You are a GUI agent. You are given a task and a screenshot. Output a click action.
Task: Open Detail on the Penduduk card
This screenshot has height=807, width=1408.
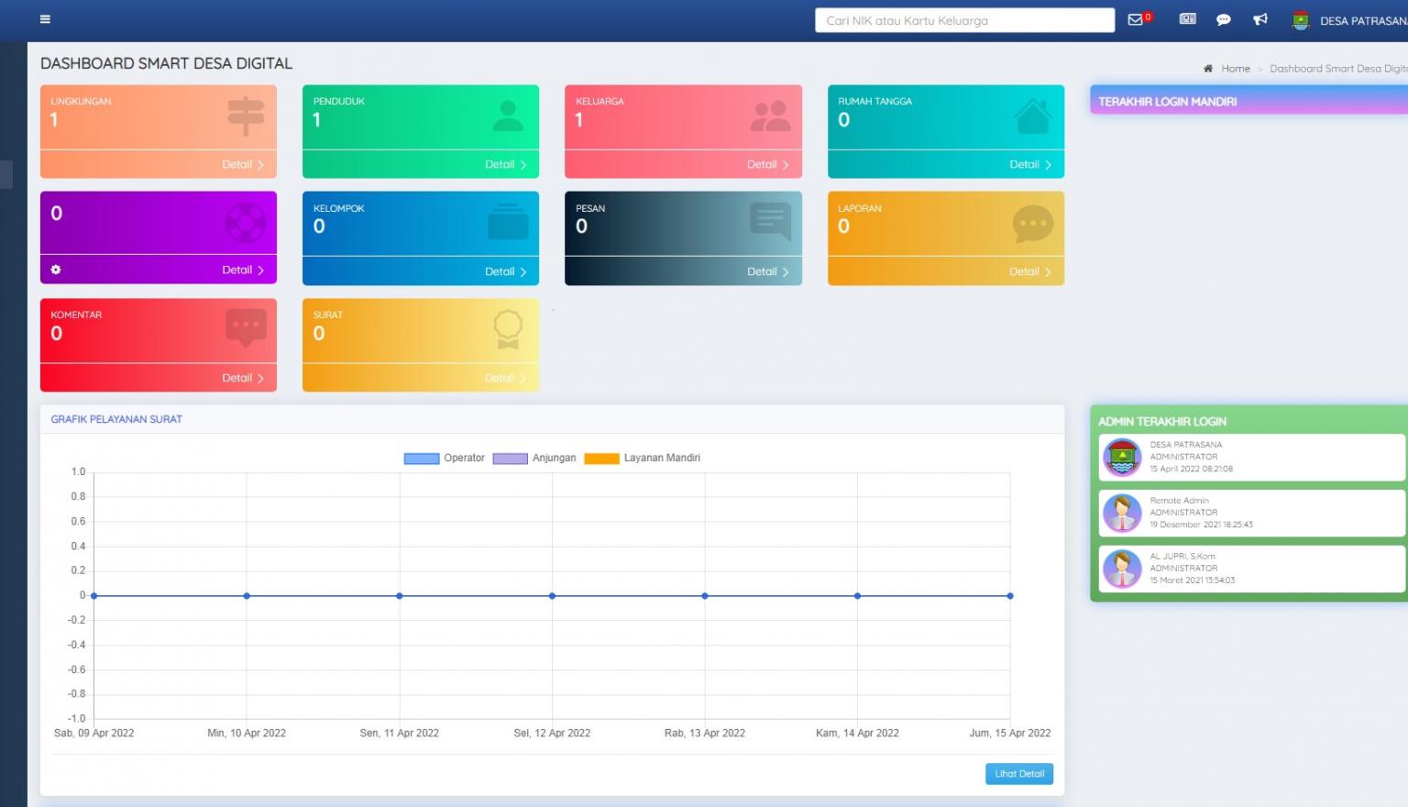(505, 165)
